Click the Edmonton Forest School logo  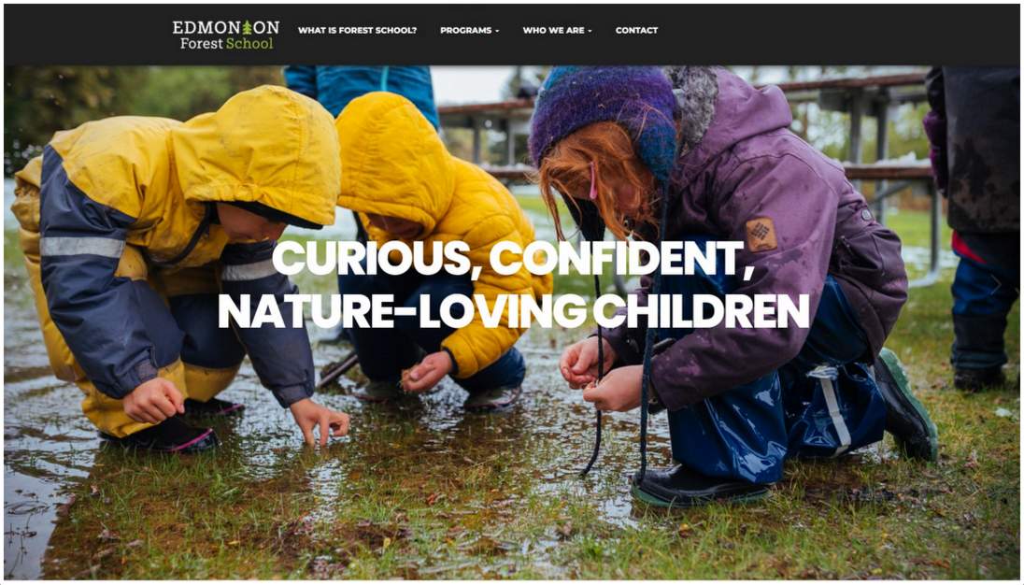225,36
